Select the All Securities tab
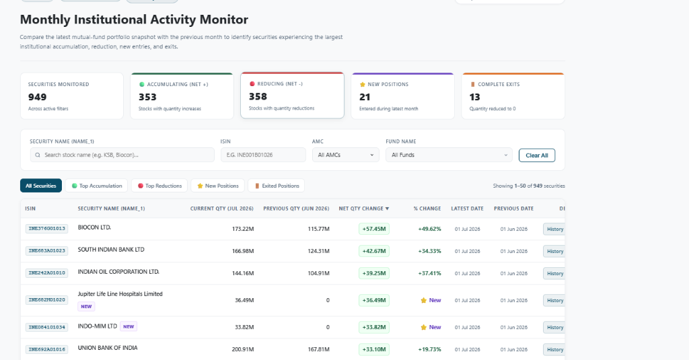The width and height of the screenshot is (689, 360). pos(41,186)
